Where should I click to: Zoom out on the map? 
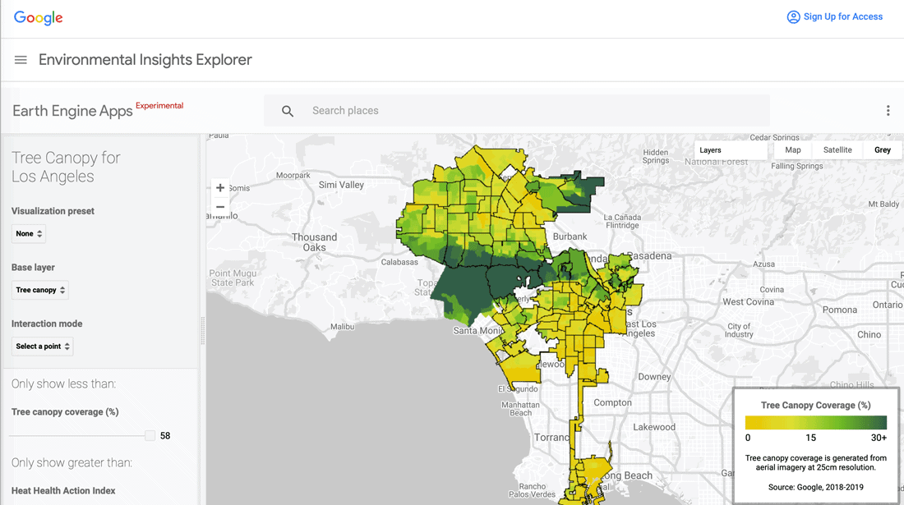click(x=220, y=207)
